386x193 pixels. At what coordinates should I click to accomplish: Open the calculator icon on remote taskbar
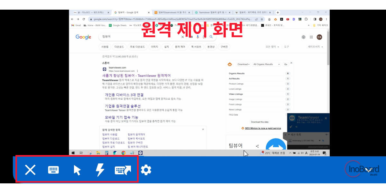106,153
